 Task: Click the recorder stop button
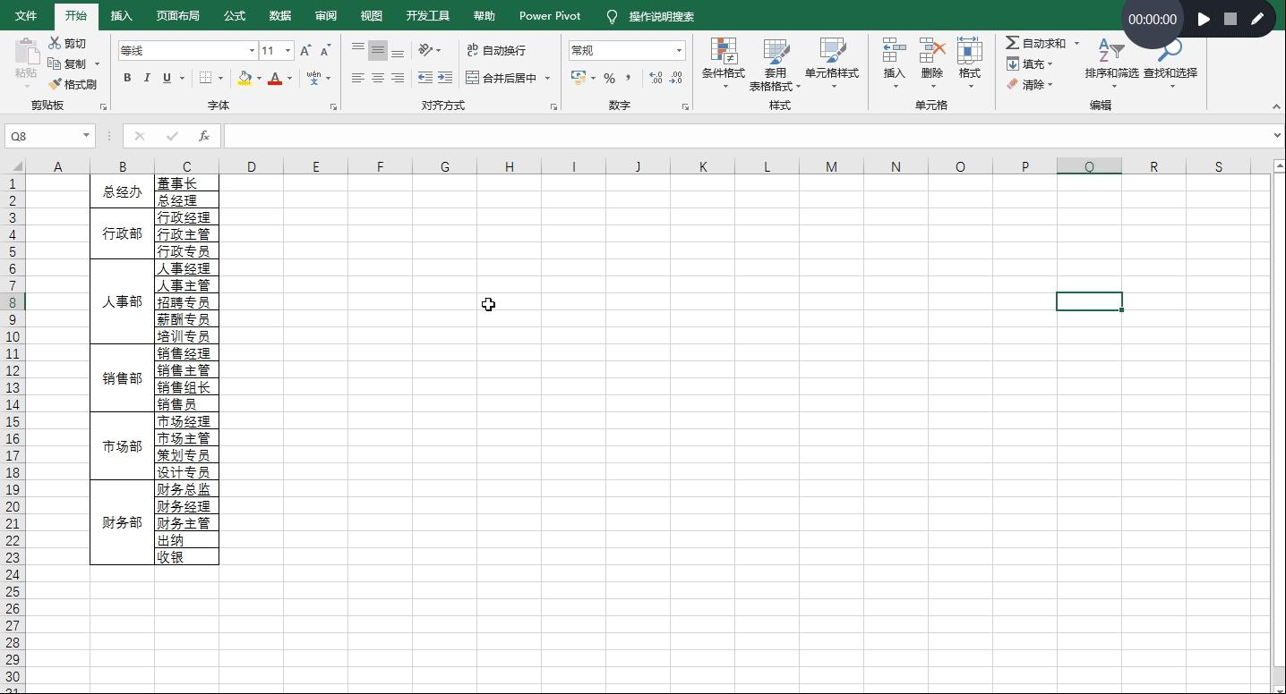pyautogui.click(x=1230, y=19)
